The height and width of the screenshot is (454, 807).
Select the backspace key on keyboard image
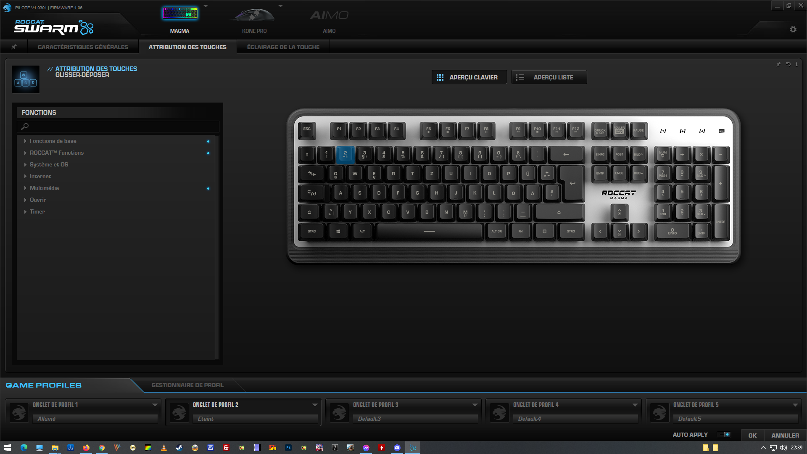[566, 154]
